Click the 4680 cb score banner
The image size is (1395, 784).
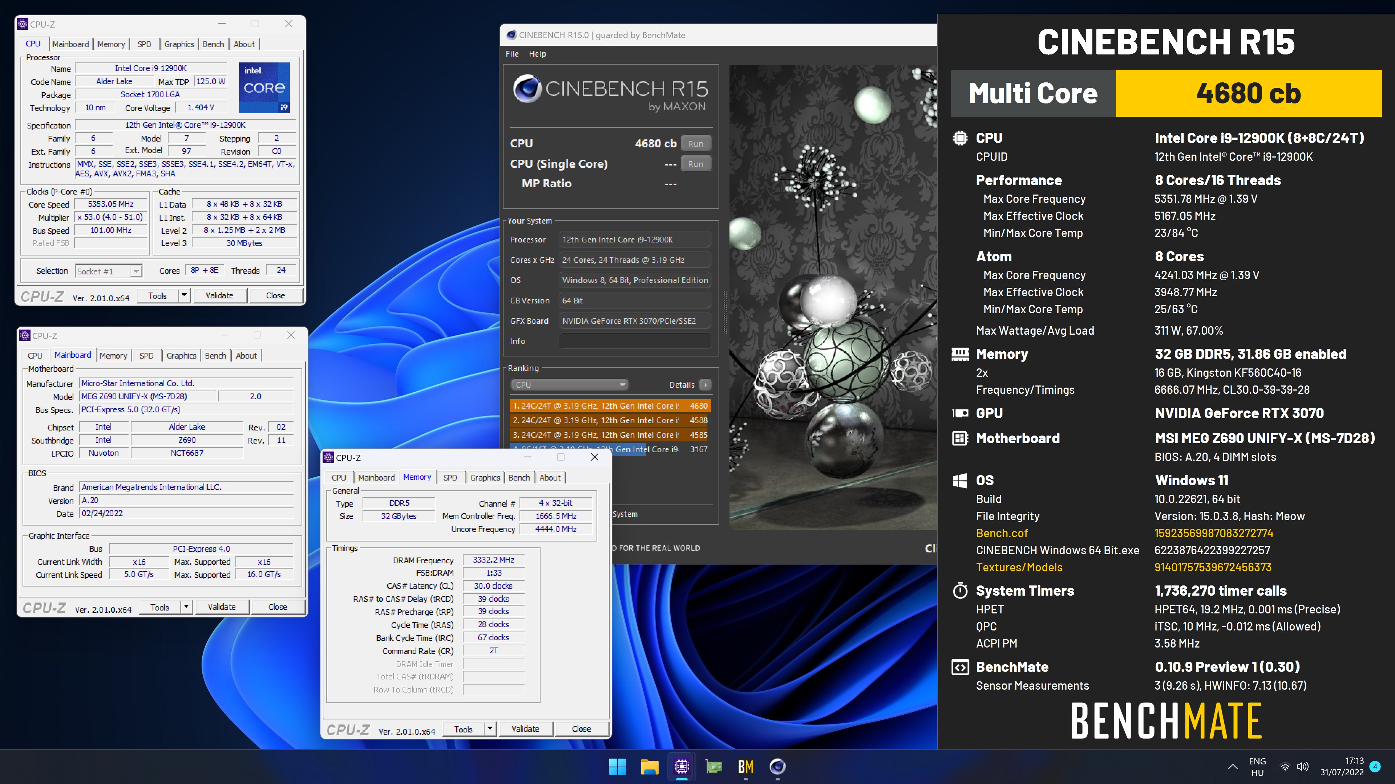tap(1249, 93)
